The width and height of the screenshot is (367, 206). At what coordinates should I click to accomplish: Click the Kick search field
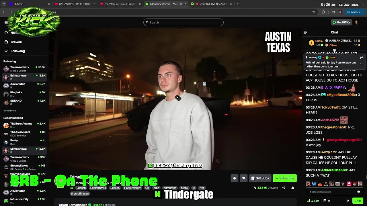183,22
